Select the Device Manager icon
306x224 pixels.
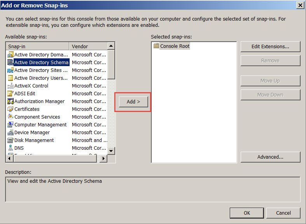(x=10, y=133)
